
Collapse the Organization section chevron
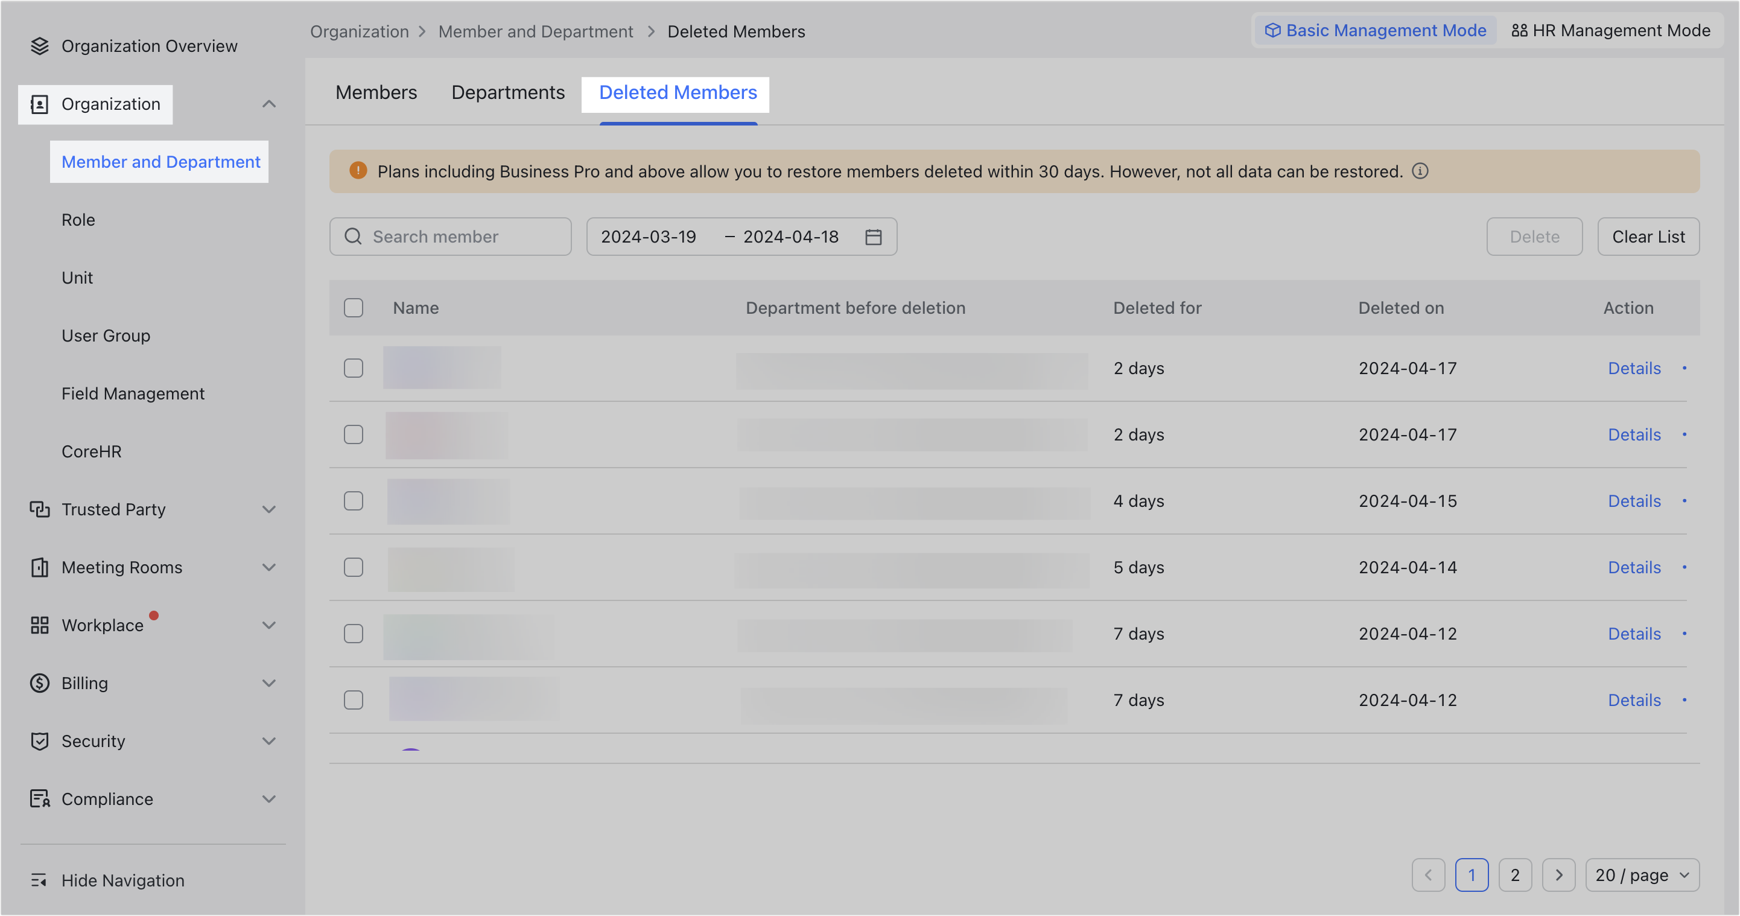click(269, 104)
